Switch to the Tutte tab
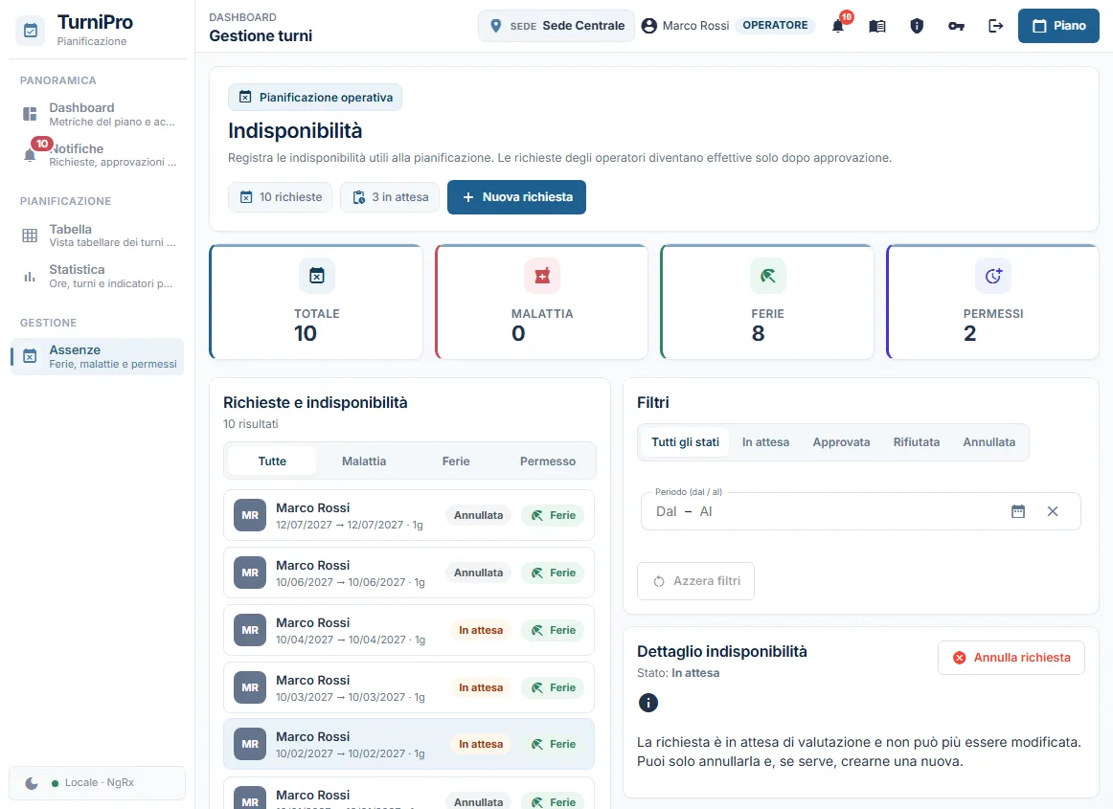Screen dimensions: 1113x809 click(x=272, y=461)
